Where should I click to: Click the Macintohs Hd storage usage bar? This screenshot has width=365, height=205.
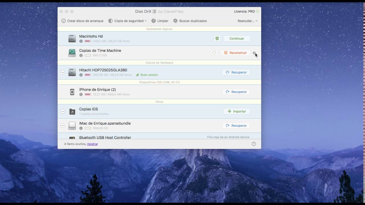point(88,41)
